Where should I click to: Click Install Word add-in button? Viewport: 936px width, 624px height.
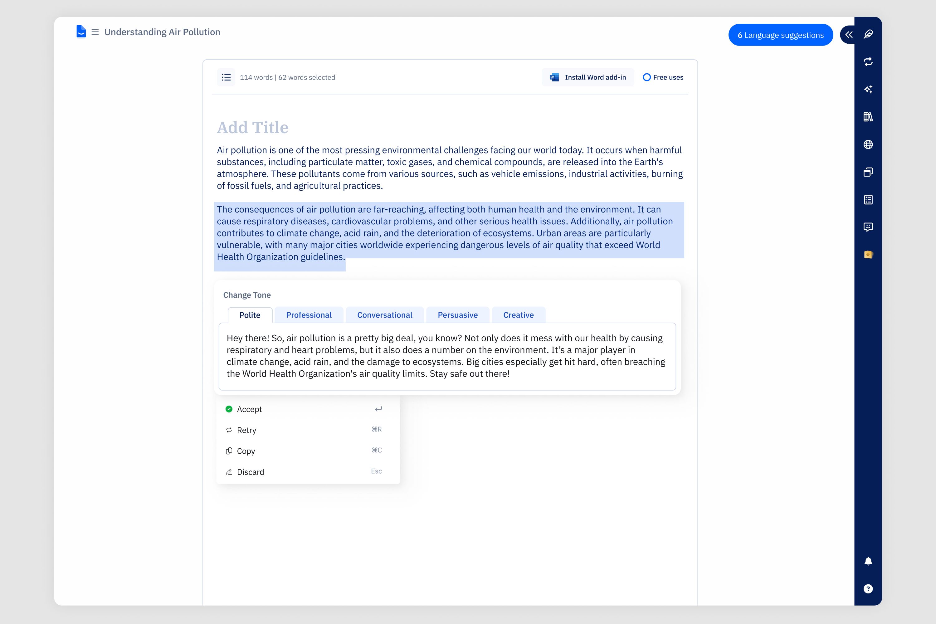click(587, 77)
